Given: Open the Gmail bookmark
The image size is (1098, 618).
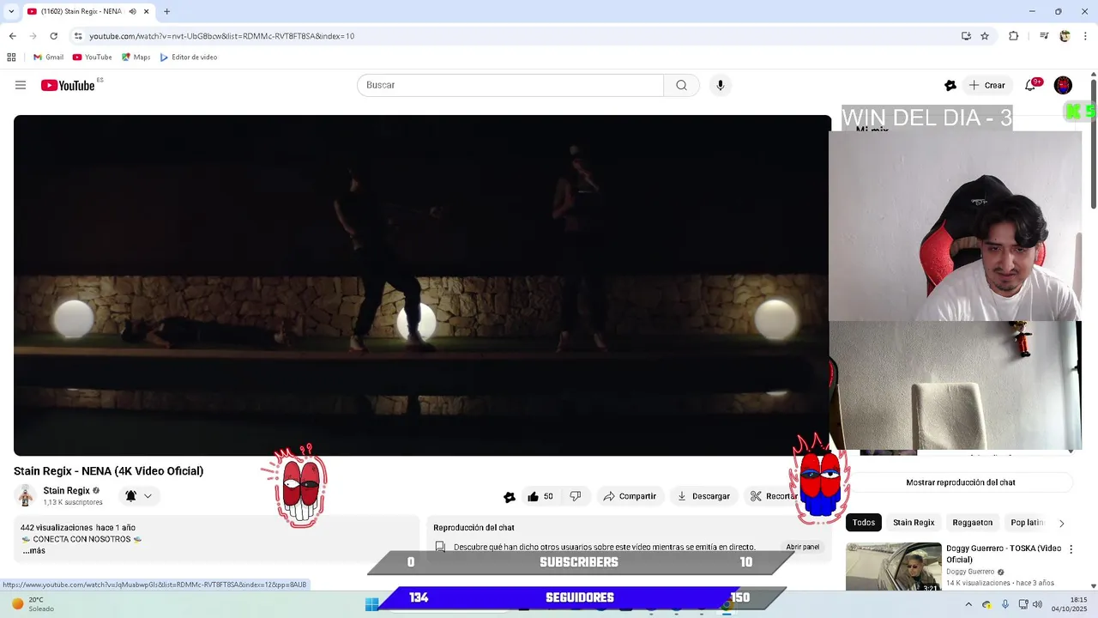Looking at the screenshot, I should pos(48,58).
